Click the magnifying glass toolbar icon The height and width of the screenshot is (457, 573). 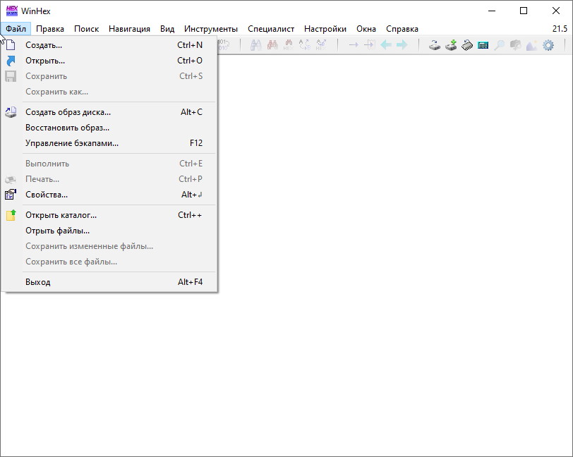(x=499, y=45)
